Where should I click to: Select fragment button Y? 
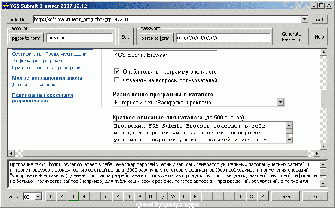218,196
